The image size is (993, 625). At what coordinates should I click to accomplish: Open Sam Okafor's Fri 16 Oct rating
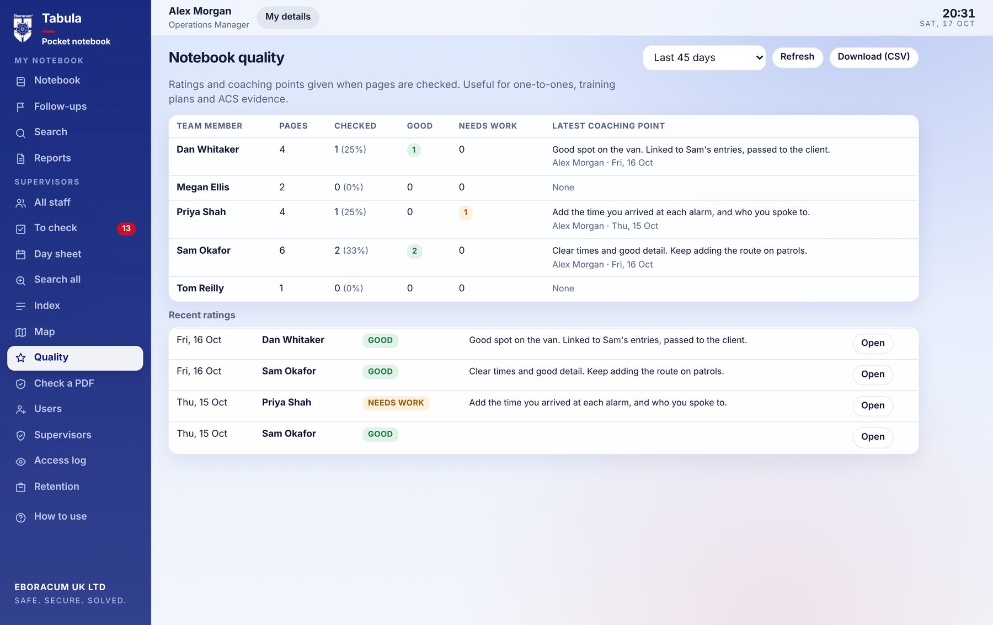pyautogui.click(x=873, y=374)
